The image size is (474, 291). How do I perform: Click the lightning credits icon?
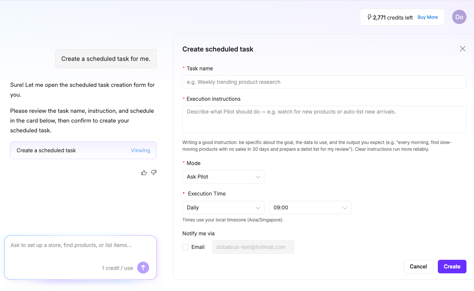[369, 17]
